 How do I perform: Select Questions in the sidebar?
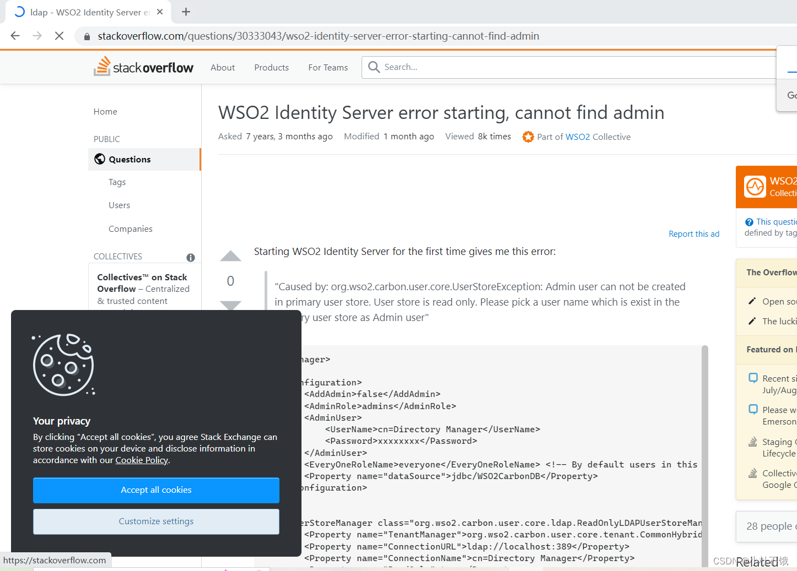tap(144, 159)
